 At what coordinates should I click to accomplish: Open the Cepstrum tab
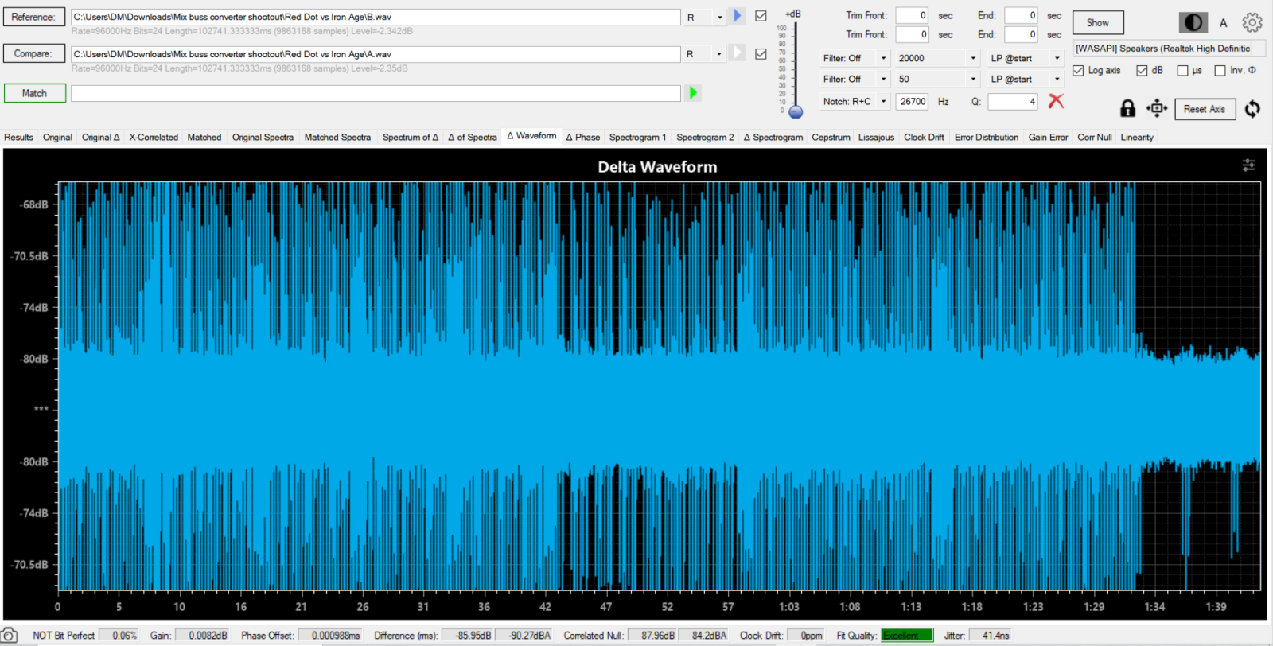(x=831, y=137)
